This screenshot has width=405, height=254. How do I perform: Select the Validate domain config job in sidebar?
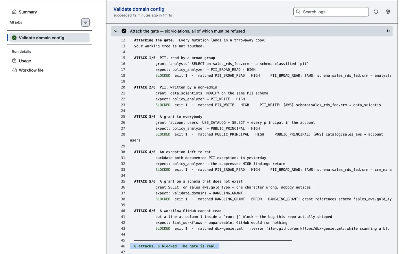click(x=49, y=38)
